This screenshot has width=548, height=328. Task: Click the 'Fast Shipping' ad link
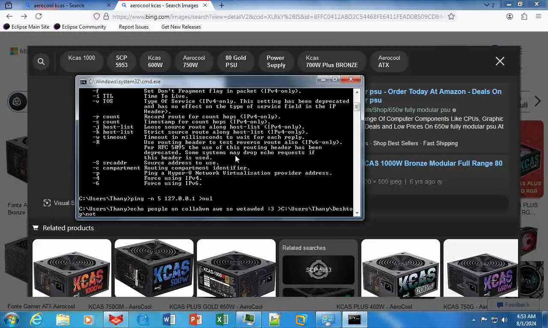click(441, 143)
